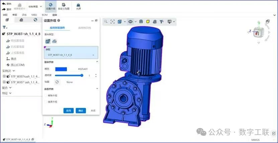Switch to the globe appearance panel icon
The width and height of the screenshot is (278, 143).
(x=35, y=20)
